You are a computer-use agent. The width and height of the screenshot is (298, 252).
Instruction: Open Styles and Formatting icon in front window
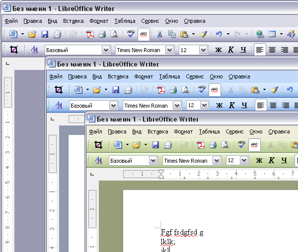[x=98, y=160]
